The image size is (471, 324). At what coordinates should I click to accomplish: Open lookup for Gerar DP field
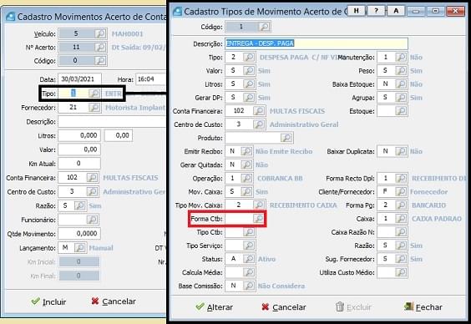[250, 98]
